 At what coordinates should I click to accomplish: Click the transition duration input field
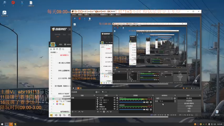pos(166,101)
